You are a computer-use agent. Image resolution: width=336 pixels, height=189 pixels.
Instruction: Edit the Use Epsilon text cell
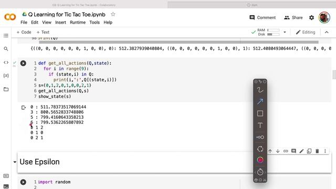tap(301, 151)
